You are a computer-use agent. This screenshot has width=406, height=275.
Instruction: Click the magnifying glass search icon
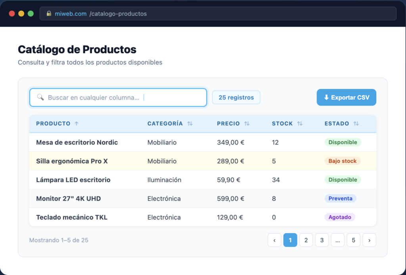tap(40, 97)
